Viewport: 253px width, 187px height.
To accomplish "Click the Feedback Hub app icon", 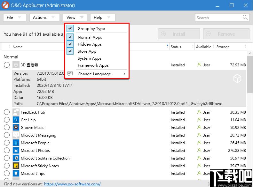I will (x=16, y=112).
